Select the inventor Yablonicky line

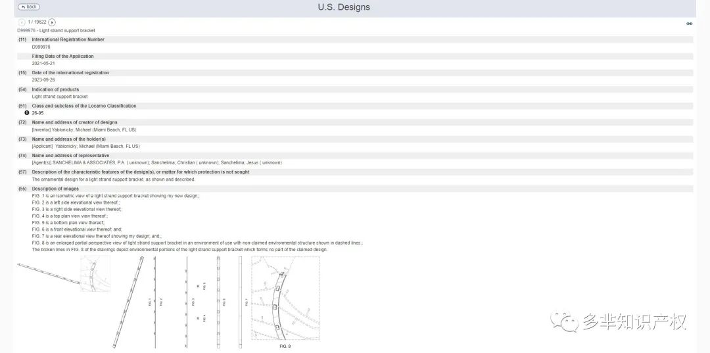pos(83,129)
